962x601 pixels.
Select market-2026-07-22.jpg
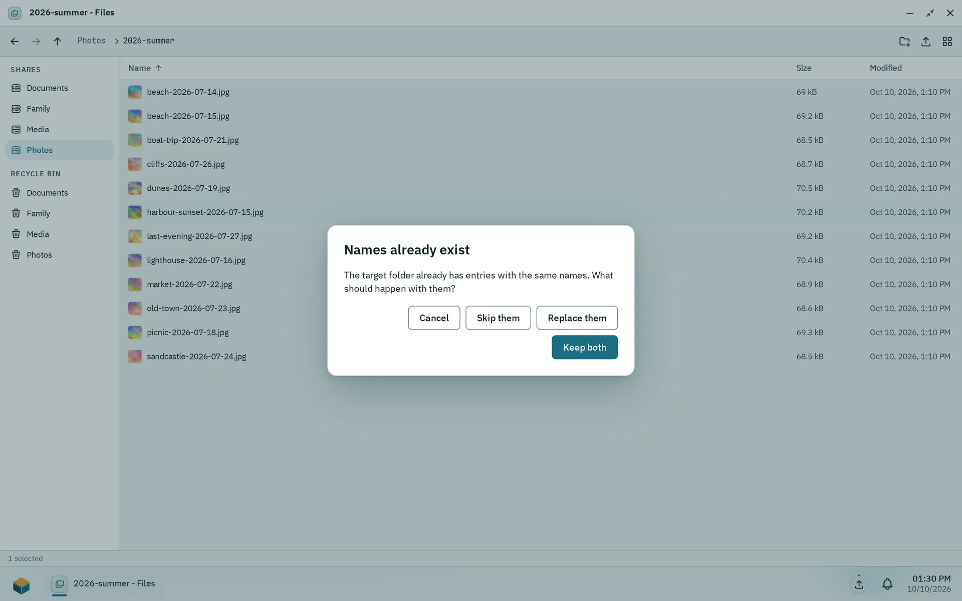tap(541, 284)
